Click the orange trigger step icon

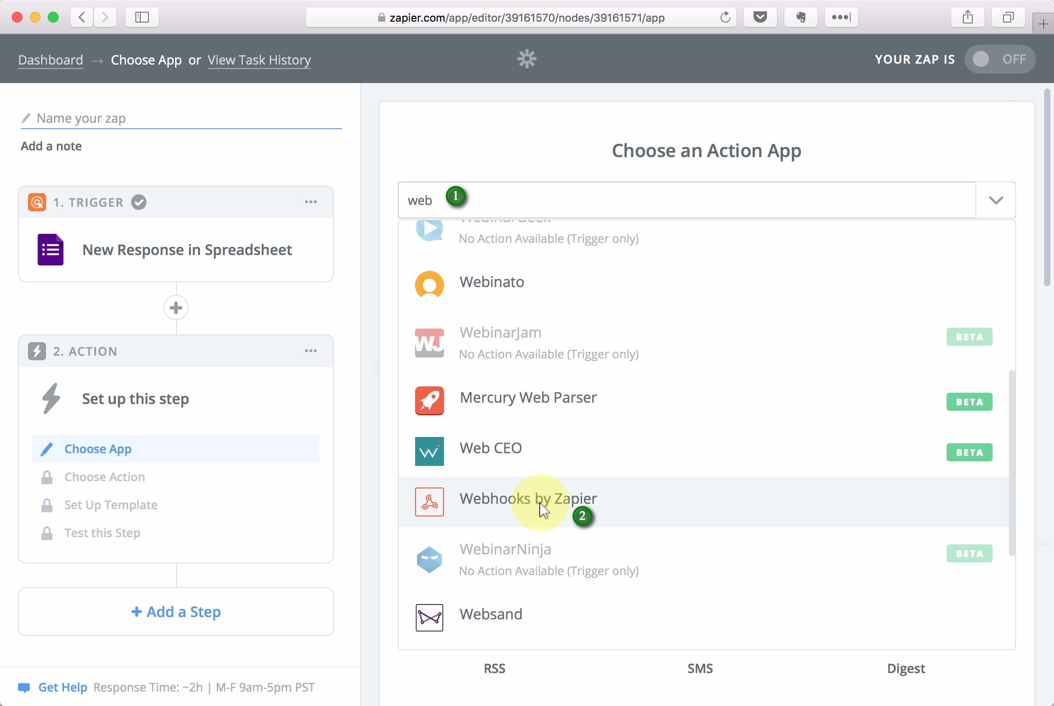[37, 202]
